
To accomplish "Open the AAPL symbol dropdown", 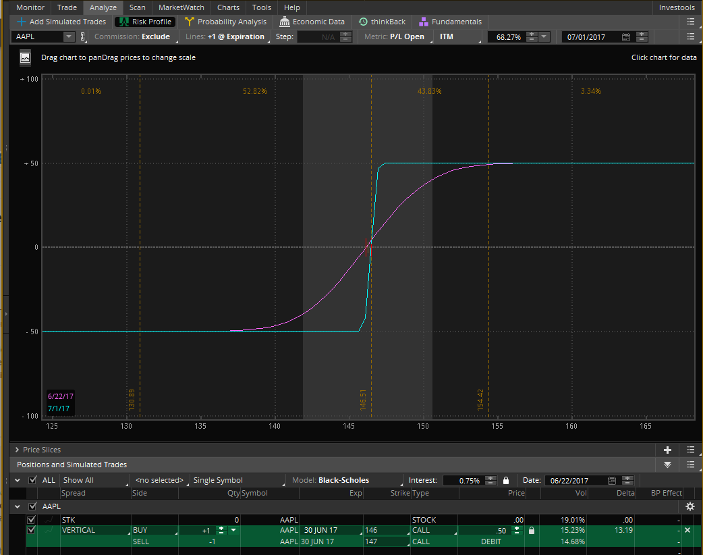I will click(69, 36).
